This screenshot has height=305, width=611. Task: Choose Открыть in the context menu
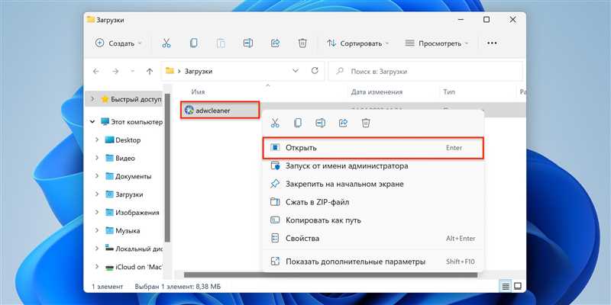pos(373,148)
